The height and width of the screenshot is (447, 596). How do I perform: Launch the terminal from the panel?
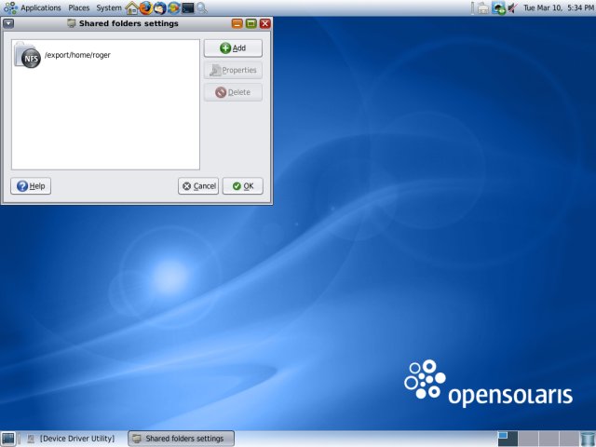tap(188, 8)
